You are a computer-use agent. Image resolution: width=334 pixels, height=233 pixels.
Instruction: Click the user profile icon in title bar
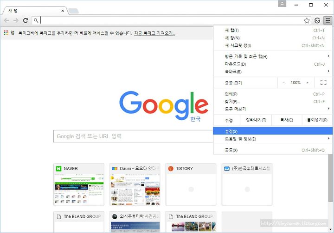[x=282, y=4]
